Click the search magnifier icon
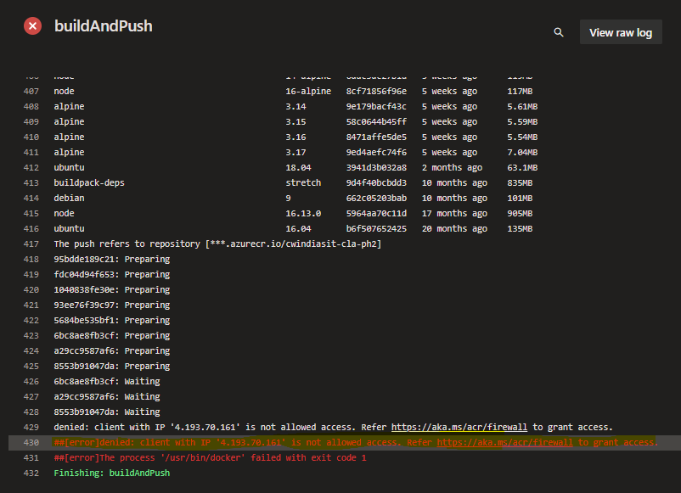The image size is (681, 493). pos(559,32)
